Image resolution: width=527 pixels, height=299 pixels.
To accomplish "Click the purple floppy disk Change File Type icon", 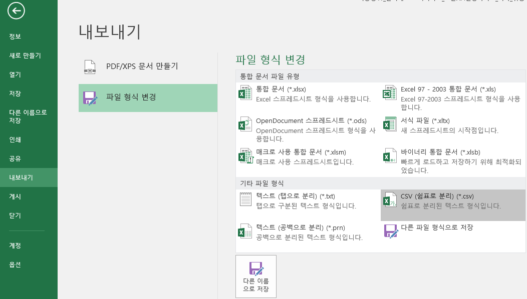I will 90,98.
